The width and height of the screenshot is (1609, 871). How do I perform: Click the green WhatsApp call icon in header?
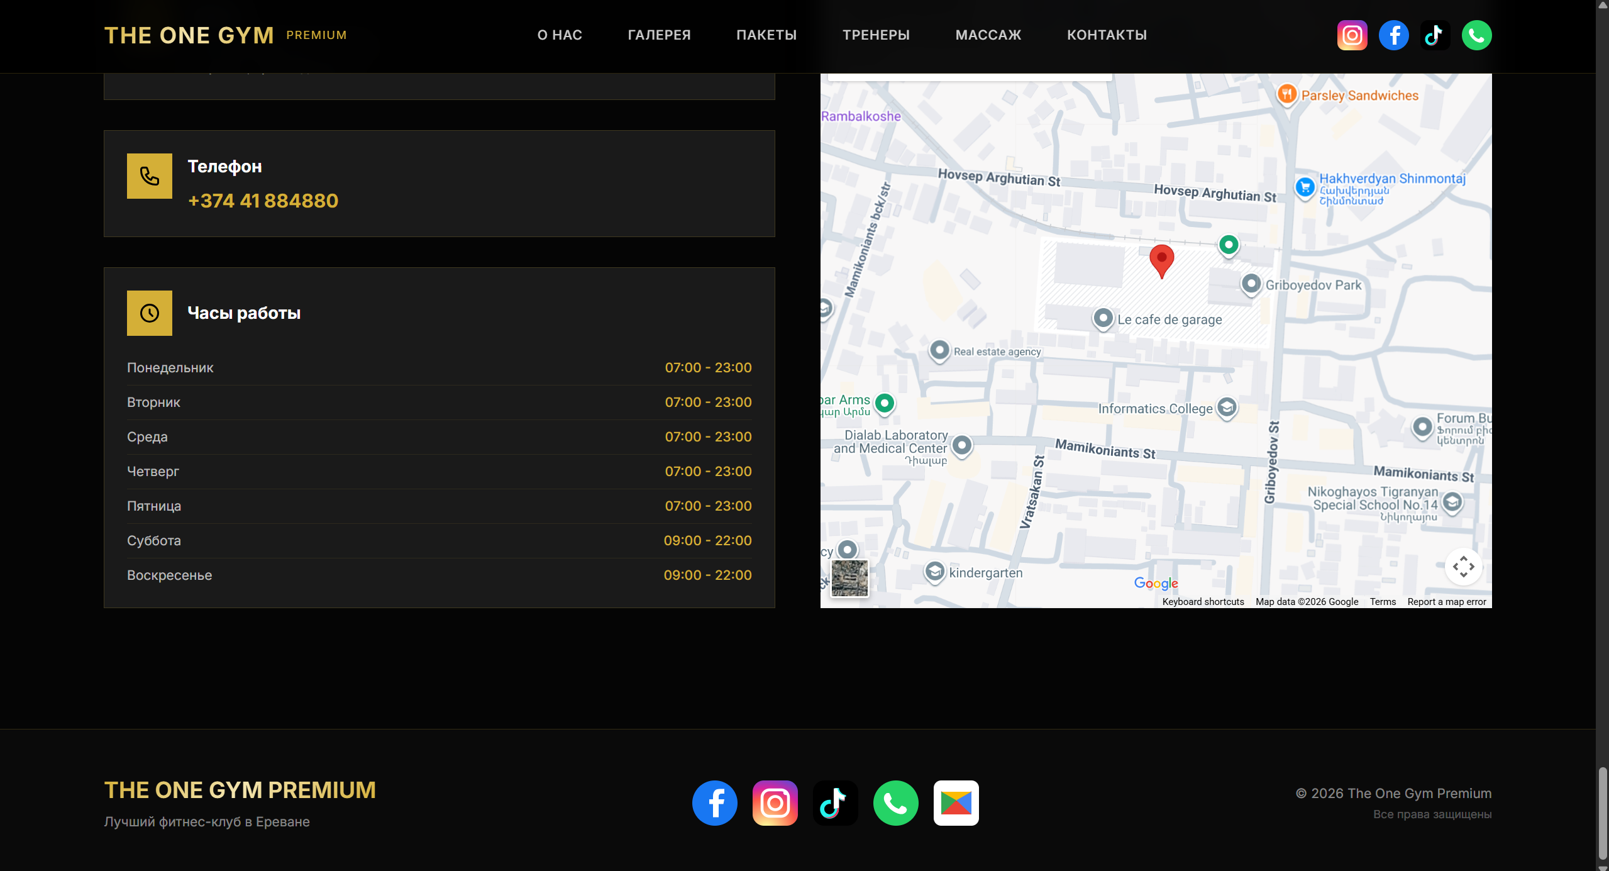coord(1476,35)
